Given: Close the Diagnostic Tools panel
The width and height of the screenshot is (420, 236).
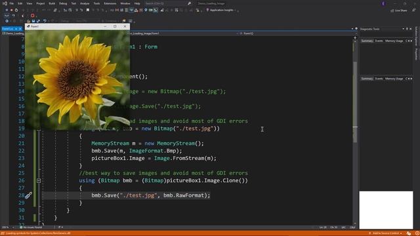Looking at the screenshot, I should 411,29.
